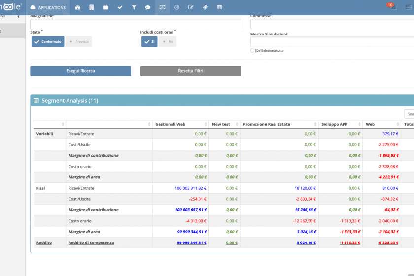Click the checkmark tasks icon in top bar
The image size is (414, 276).
pyautogui.click(x=120, y=7)
